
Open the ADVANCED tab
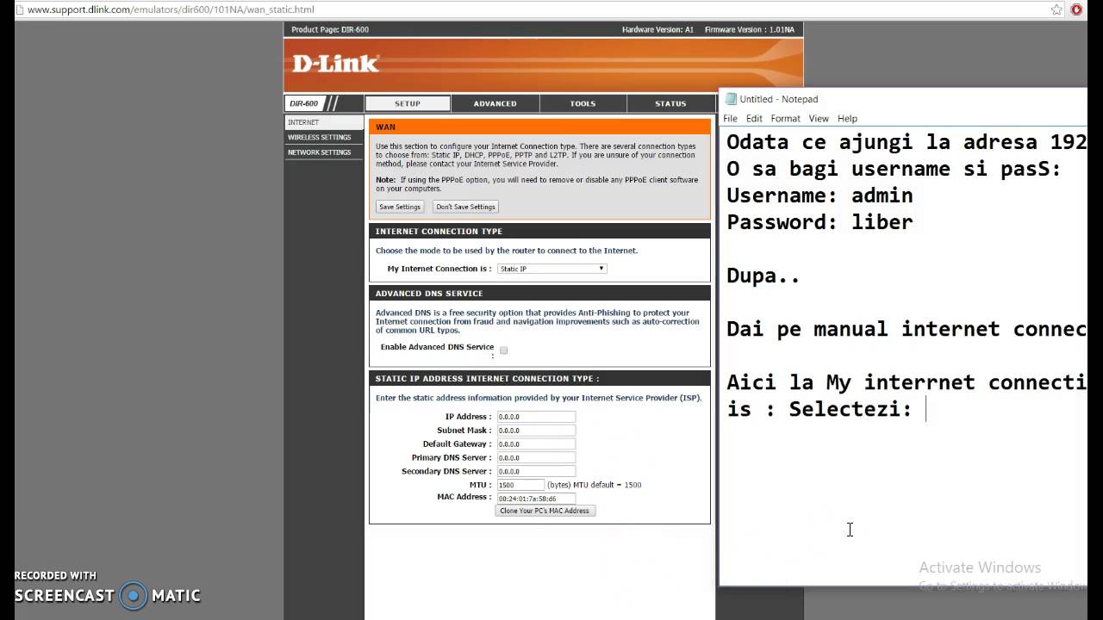pyautogui.click(x=495, y=103)
